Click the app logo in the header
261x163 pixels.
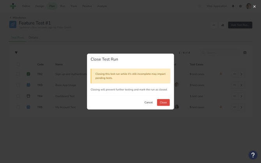click(13, 6)
